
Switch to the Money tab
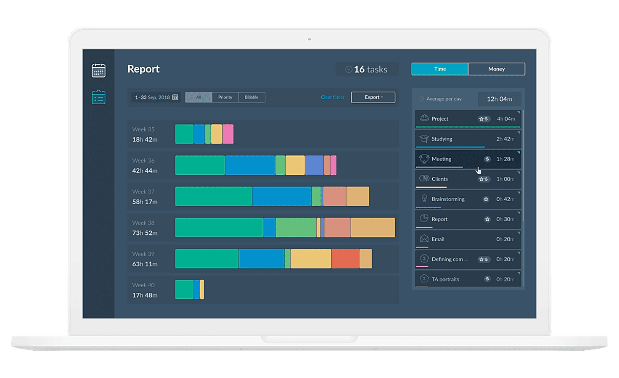pyautogui.click(x=497, y=69)
